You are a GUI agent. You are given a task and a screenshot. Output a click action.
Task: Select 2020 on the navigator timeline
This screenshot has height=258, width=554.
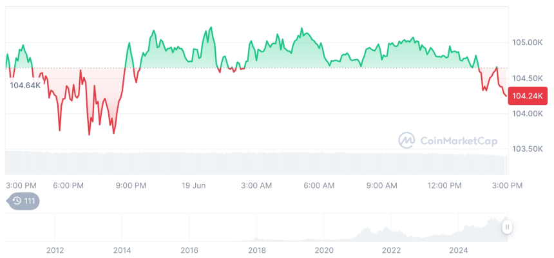pyautogui.click(x=324, y=250)
